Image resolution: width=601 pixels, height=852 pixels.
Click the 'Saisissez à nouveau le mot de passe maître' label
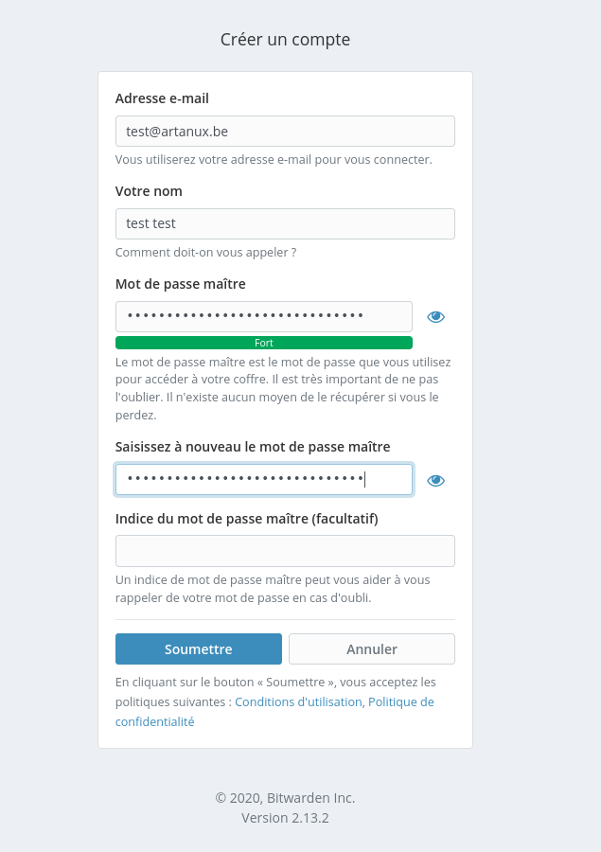(x=253, y=447)
